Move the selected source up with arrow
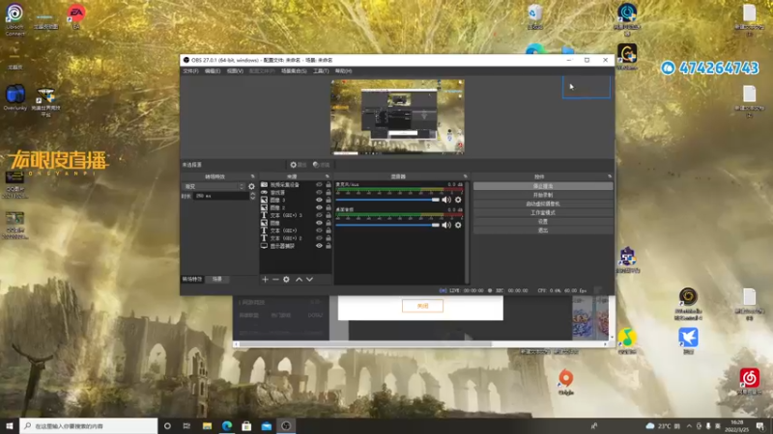Image resolution: width=773 pixels, height=434 pixels. [299, 280]
